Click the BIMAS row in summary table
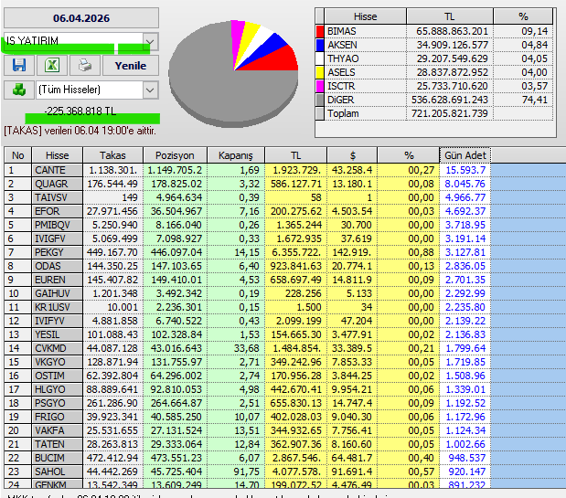566x498 pixels. coord(434,31)
